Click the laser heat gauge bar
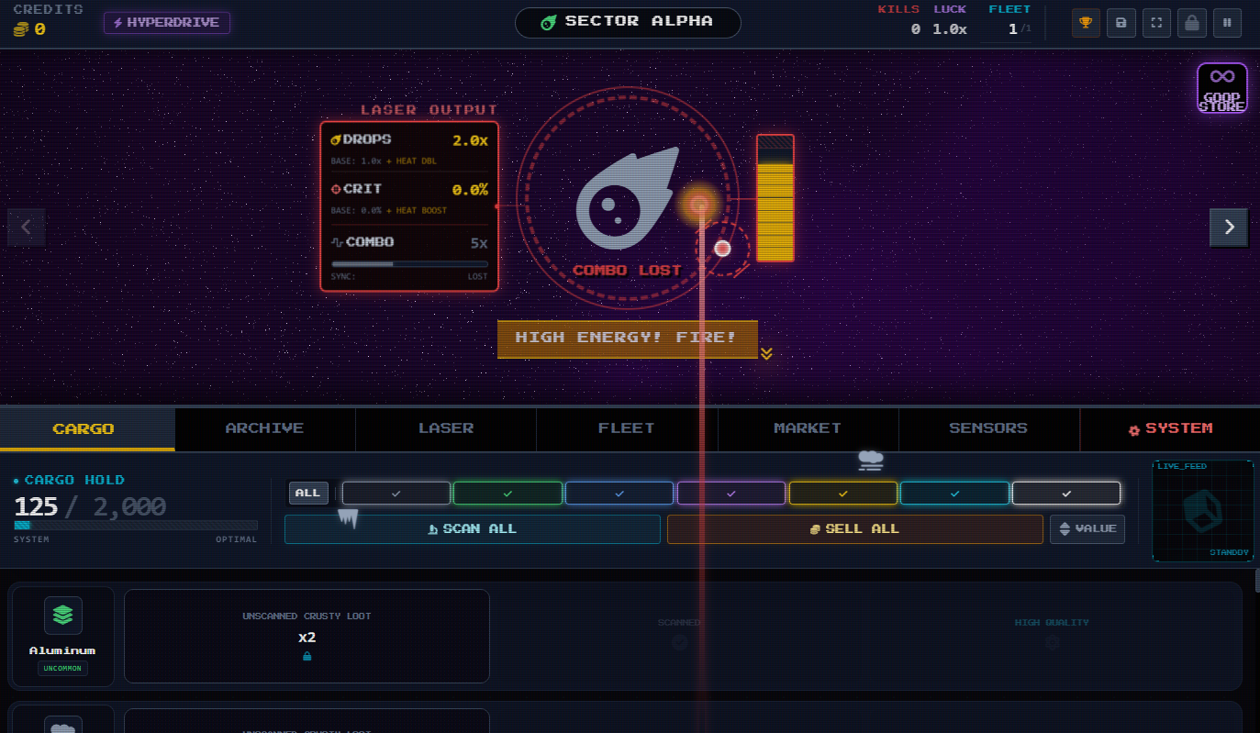1260x733 pixels. click(775, 198)
